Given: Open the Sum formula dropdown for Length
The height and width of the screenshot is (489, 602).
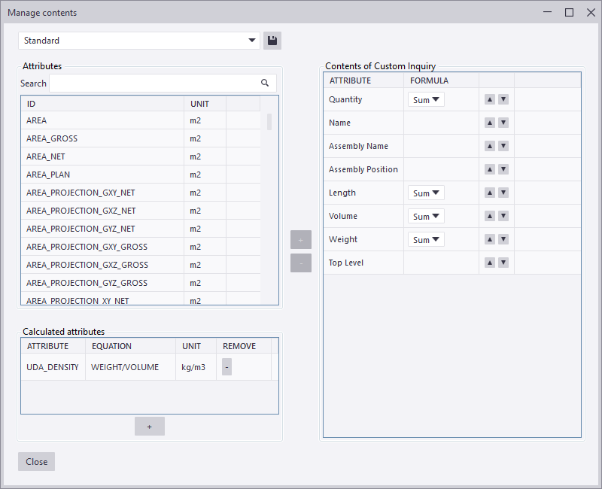Looking at the screenshot, I should pos(425,193).
